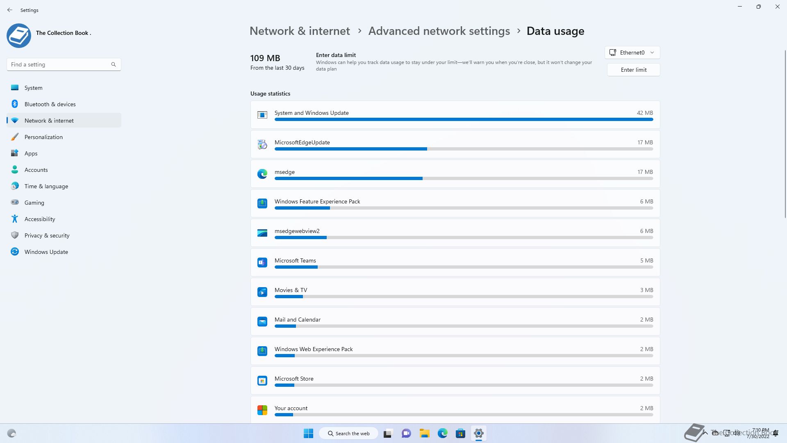The image size is (787, 443).
Task: Open the System settings category
Action: coord(64,88)
